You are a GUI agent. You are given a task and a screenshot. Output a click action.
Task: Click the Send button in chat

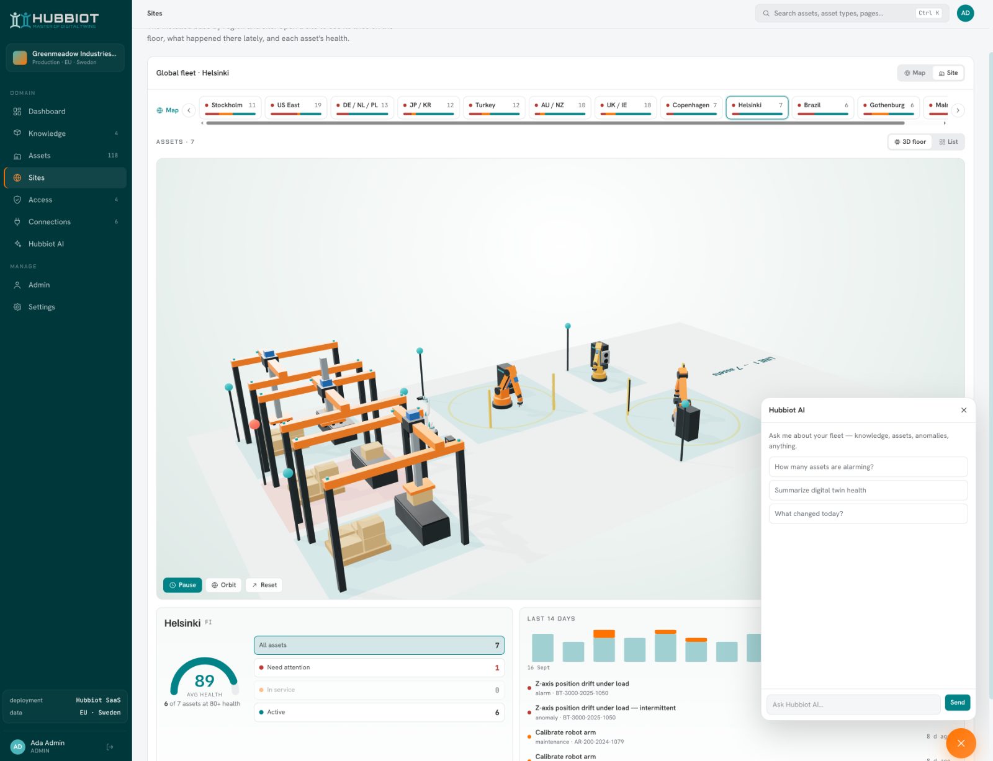coord(957,703)
